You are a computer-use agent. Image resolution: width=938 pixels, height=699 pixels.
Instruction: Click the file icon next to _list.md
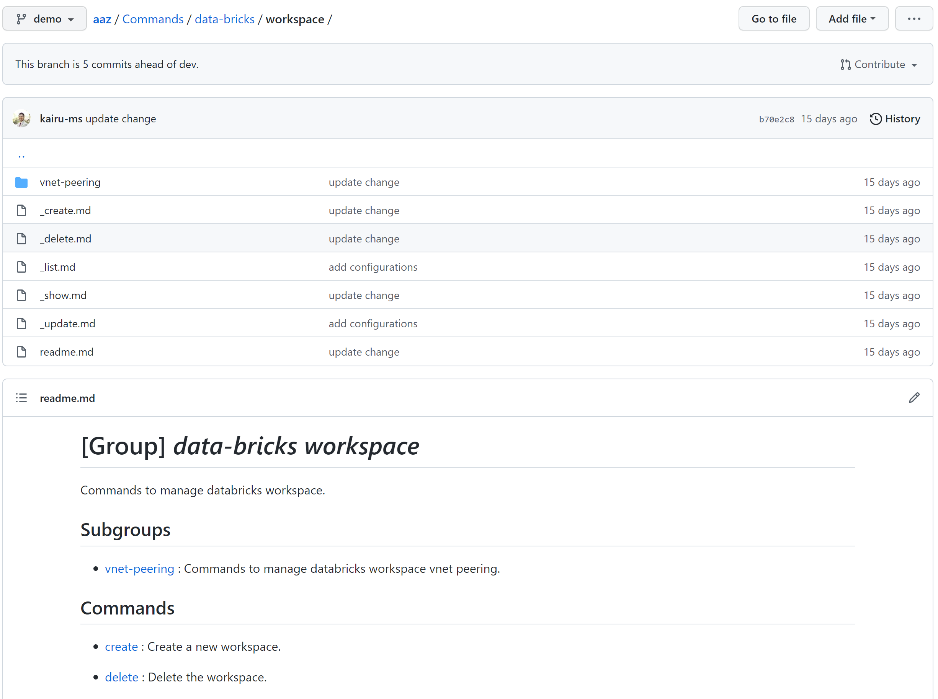[x=21, y=267]
